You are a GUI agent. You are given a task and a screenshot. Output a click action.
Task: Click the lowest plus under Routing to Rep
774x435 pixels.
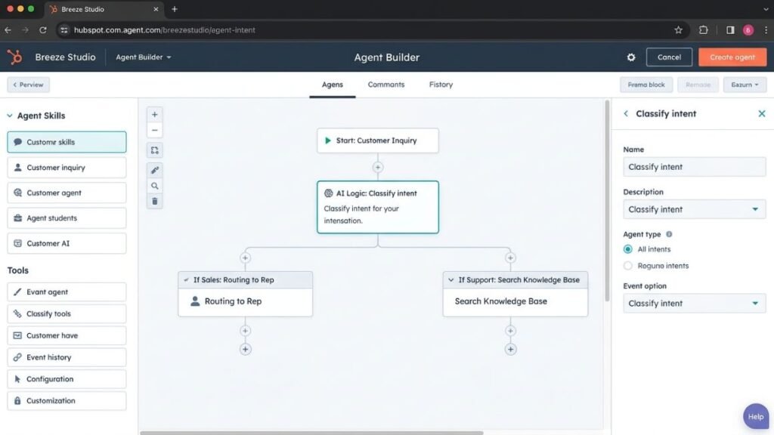tap(246, 349)
